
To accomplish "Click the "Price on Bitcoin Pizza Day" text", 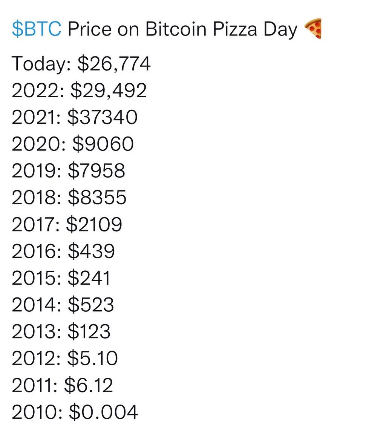I will point(182,29).
